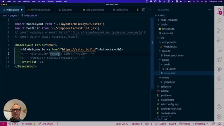Screen dimensions: 224x126
Task: Click the curly braces editor action icon
Action: [x=138, y=10]
